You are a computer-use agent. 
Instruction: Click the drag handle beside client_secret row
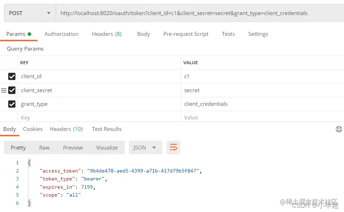tap(4, 90)
